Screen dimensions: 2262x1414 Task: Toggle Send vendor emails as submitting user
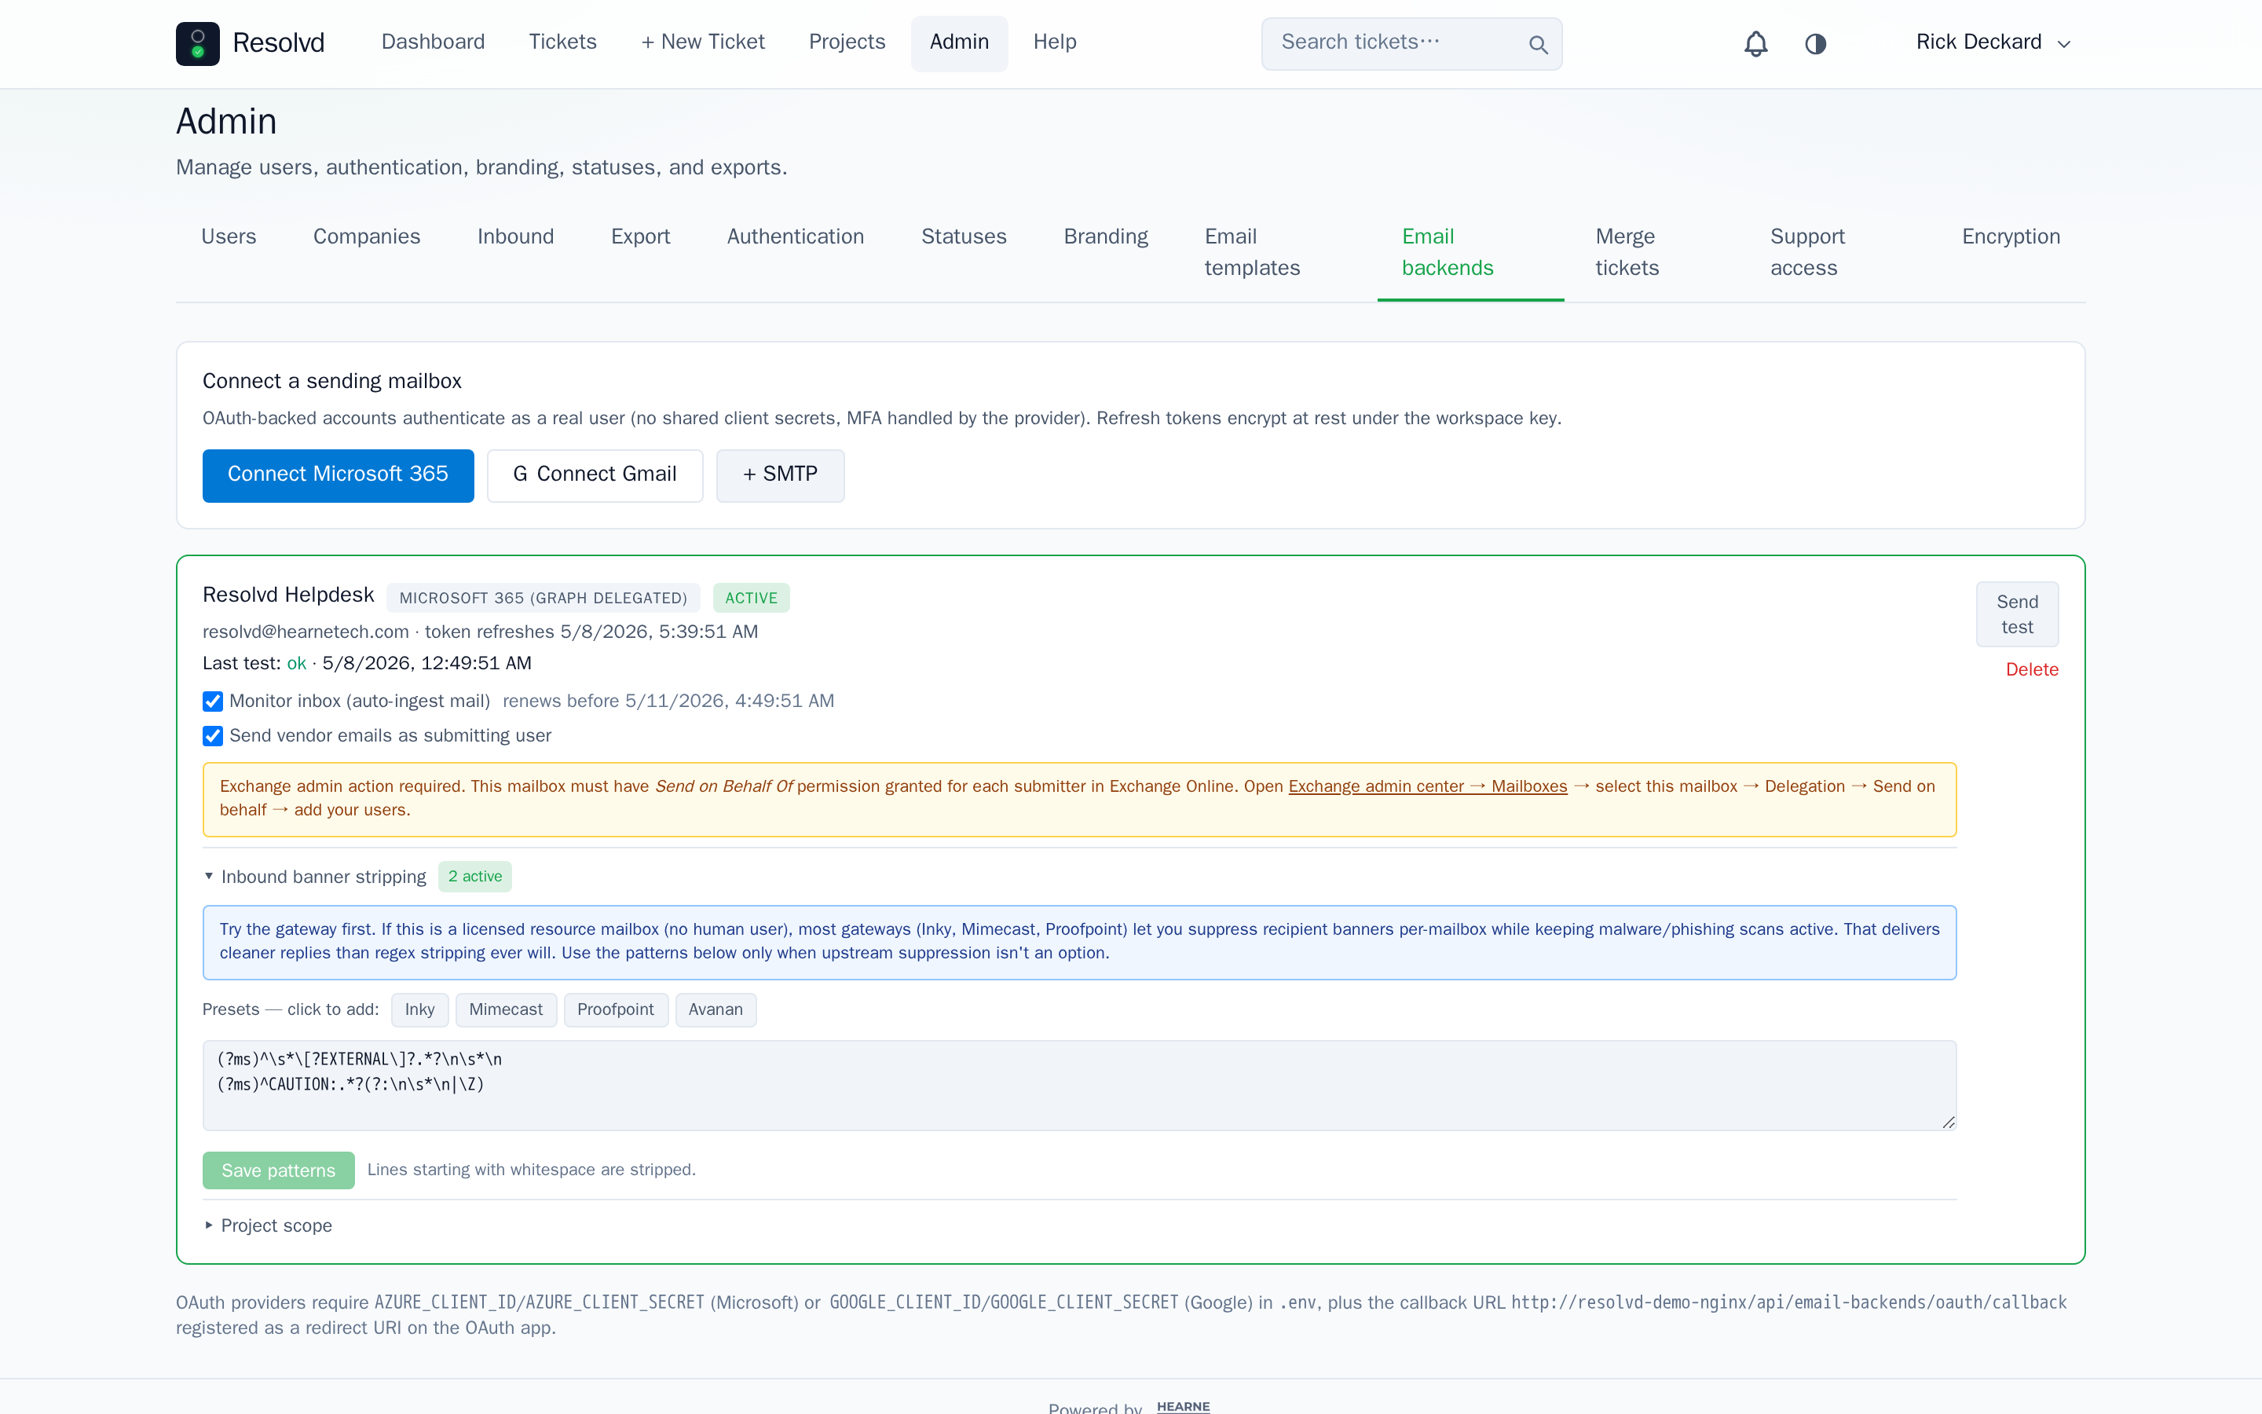click(x=213, y=736)
